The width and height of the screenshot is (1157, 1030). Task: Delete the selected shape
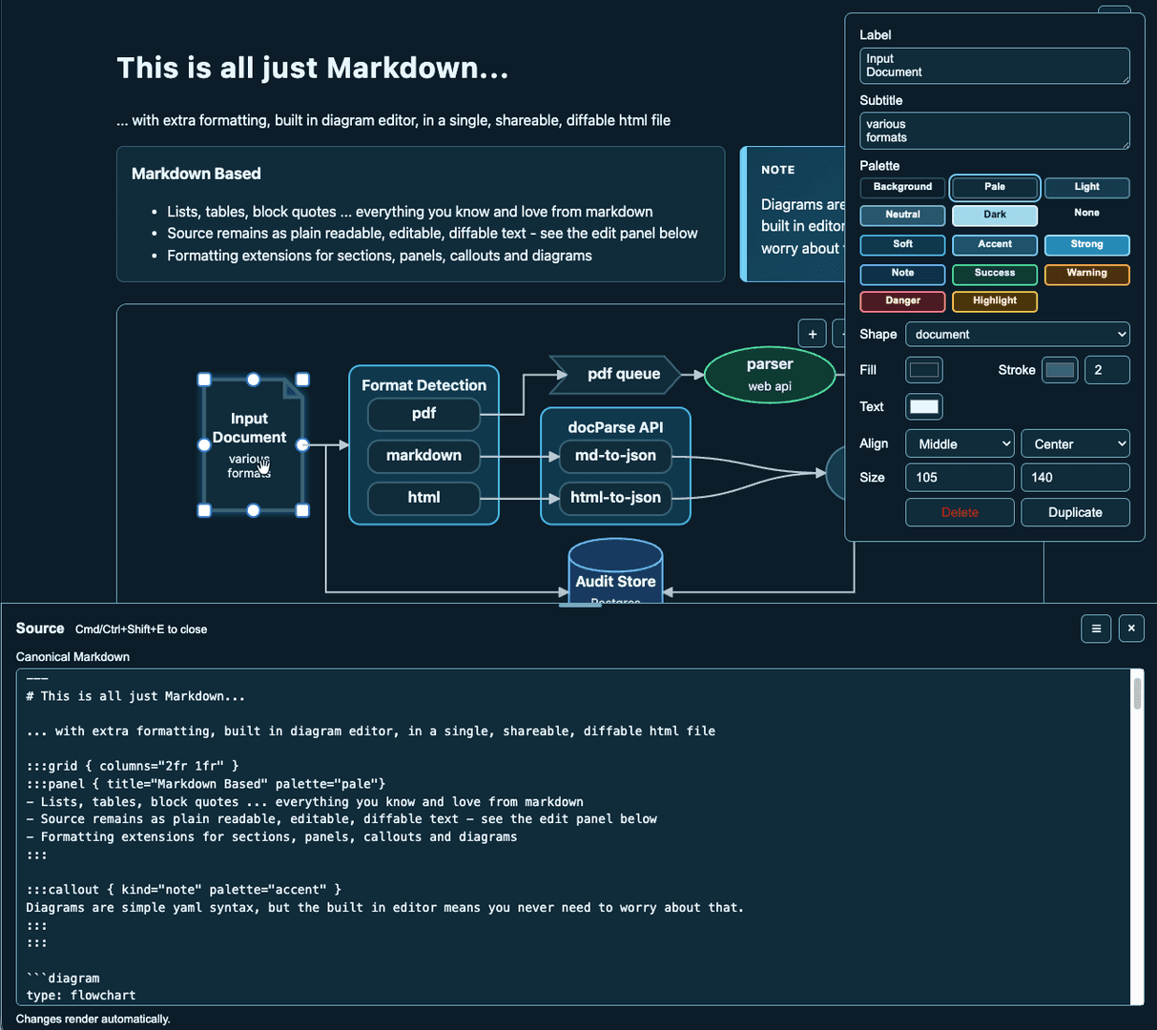tap(960, 512)
